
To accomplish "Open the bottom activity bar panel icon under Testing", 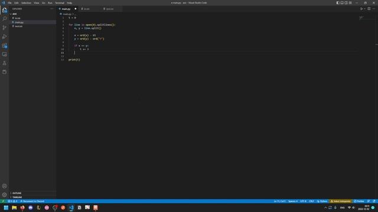I will pyautogui.click(x=4, y=72).
